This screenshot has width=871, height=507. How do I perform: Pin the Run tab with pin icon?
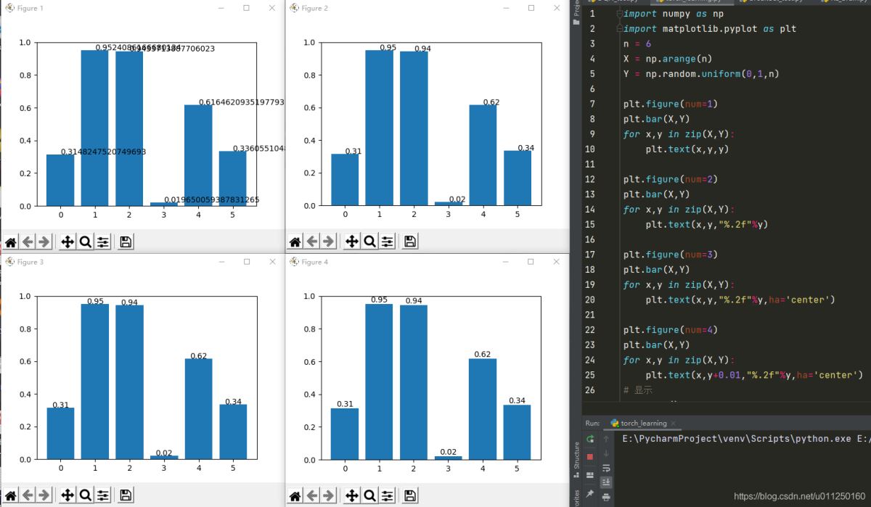click(x=590, y=494)
